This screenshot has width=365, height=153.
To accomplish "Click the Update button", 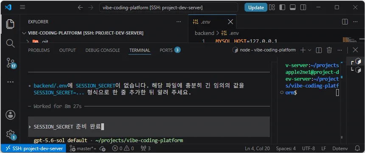I will [x=256, y=8].
